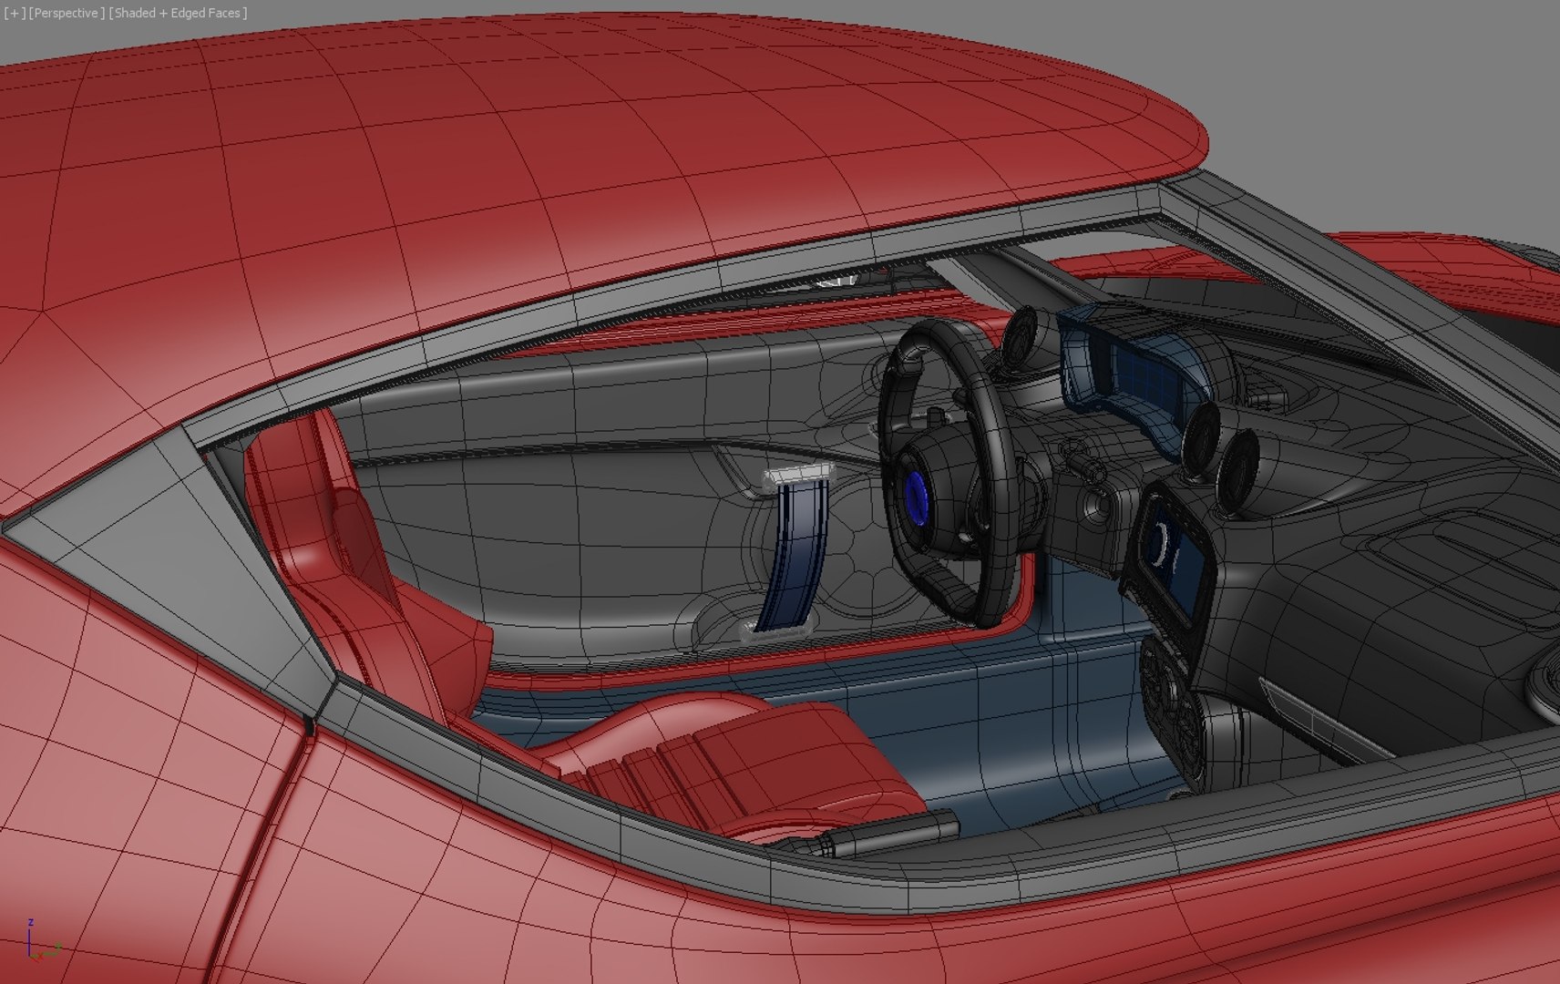Select the blue steering wheel center badge

pos(915,498)
